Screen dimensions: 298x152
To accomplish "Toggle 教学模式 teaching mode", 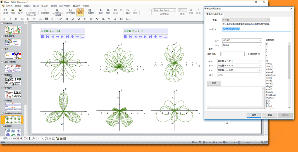I will pos(71,11).
